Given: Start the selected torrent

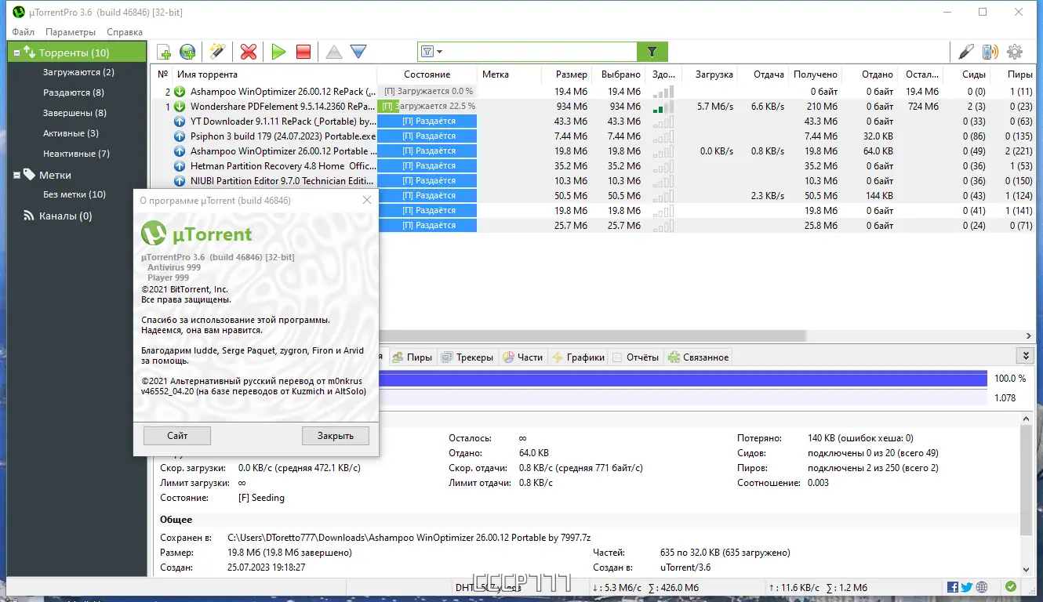Looking at the screenshot, I should pos(278,51).
